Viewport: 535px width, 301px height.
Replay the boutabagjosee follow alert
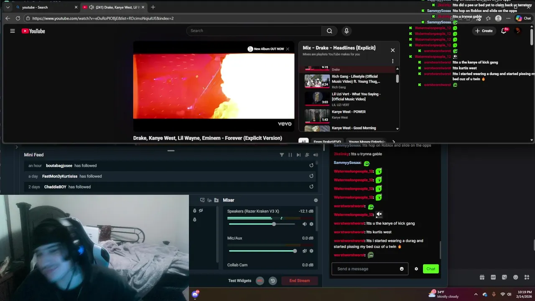[x=311, y=166]
